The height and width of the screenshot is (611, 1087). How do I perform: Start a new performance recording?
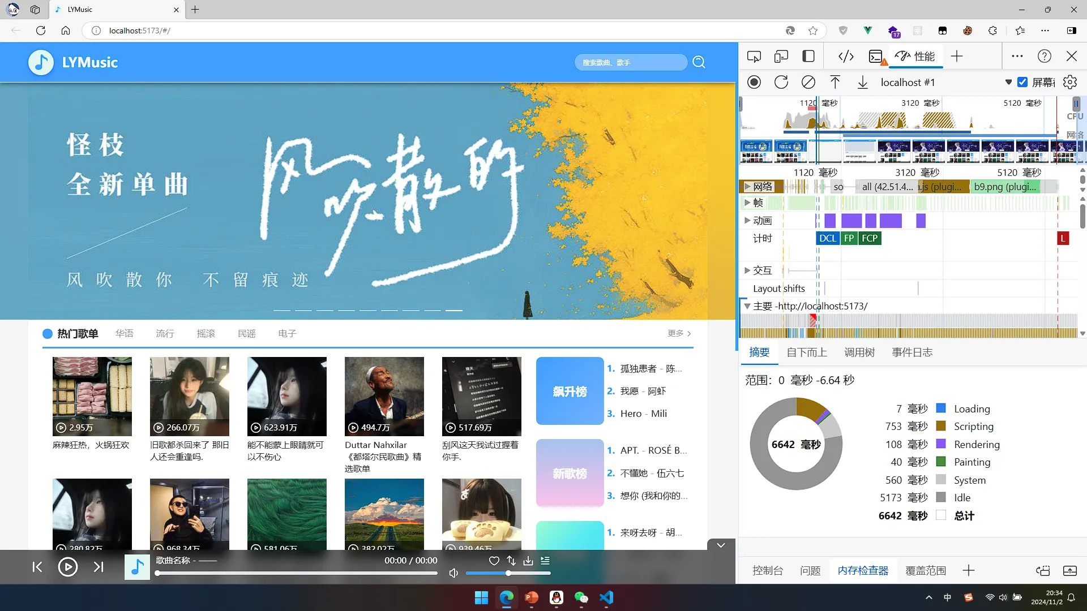754,82
